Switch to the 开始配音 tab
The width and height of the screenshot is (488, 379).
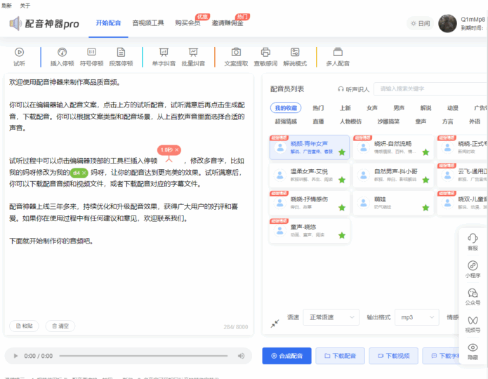(108, 23)
